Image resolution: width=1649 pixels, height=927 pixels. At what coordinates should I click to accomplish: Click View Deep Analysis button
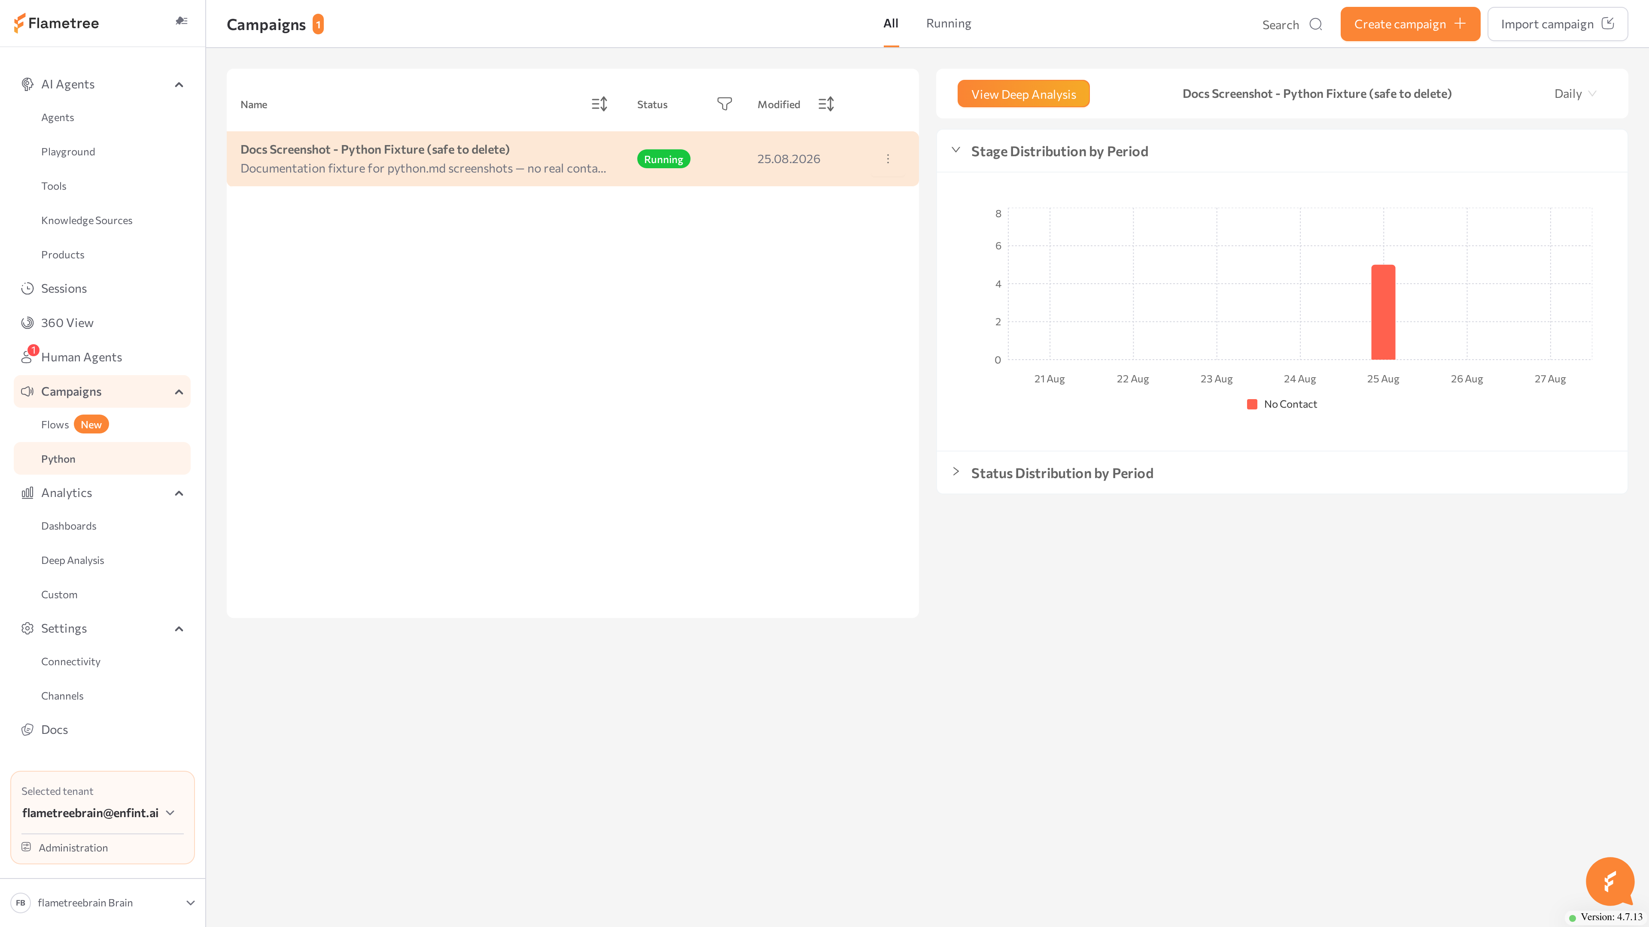[1024, 94]
